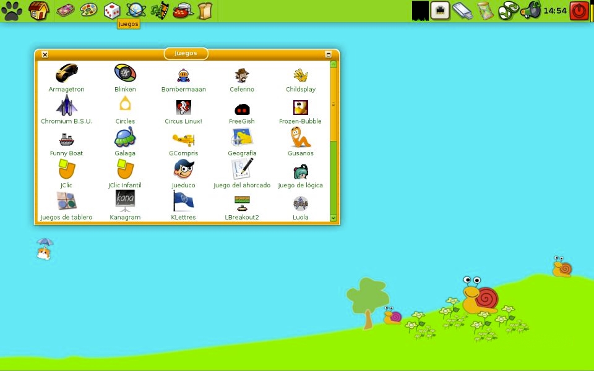Viewport: 594px width, 371px height.
Task: Launch the Funny Boat game
Action: coord(67,139)
